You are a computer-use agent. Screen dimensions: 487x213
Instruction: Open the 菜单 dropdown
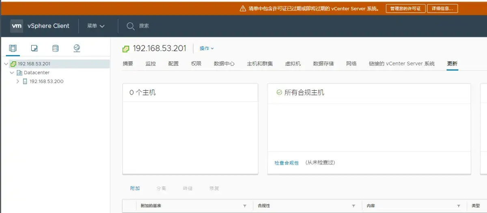[x=96, y=26]
